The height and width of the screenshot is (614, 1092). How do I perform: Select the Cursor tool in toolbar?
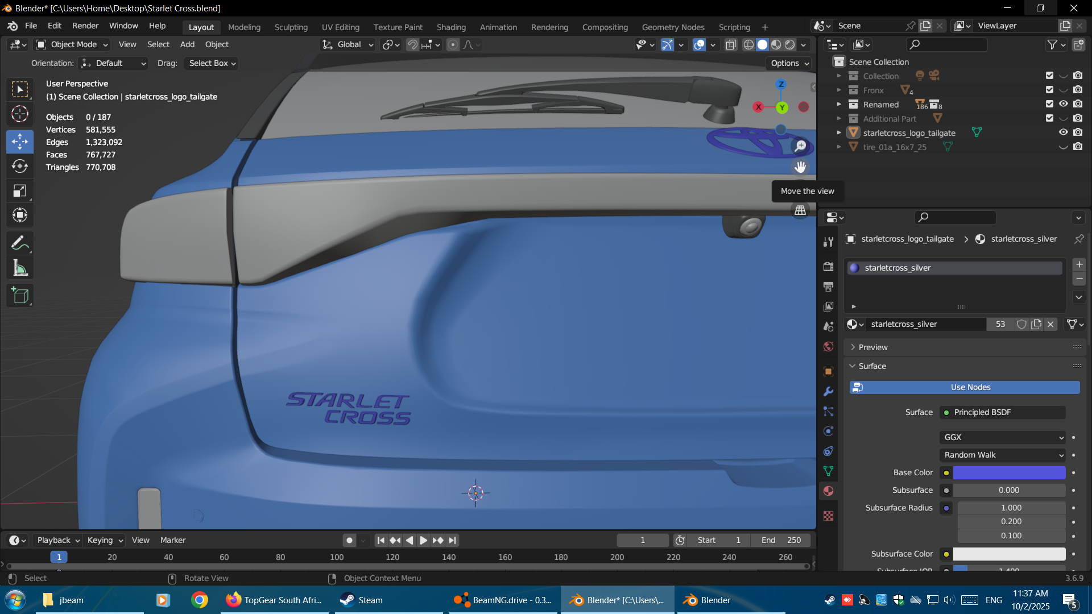click(x=20, y=114)
